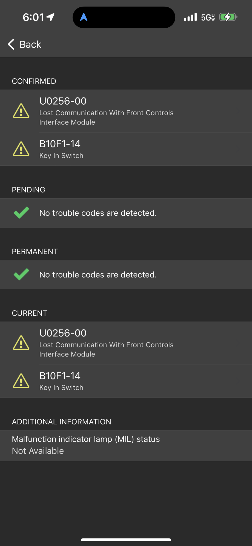The image size is (252, 546).
Task: Tap the warning triangle beside U0256-00 under CURRENT
Action: (x=21, y=343)
